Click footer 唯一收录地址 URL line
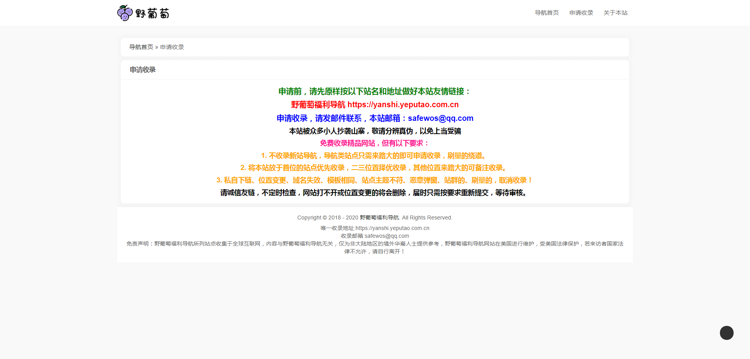 (x=375, y=228)
